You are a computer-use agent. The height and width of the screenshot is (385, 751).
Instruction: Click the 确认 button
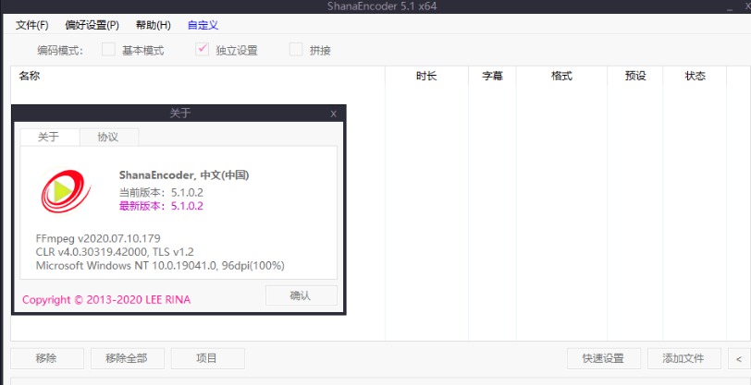click(302, 295)
